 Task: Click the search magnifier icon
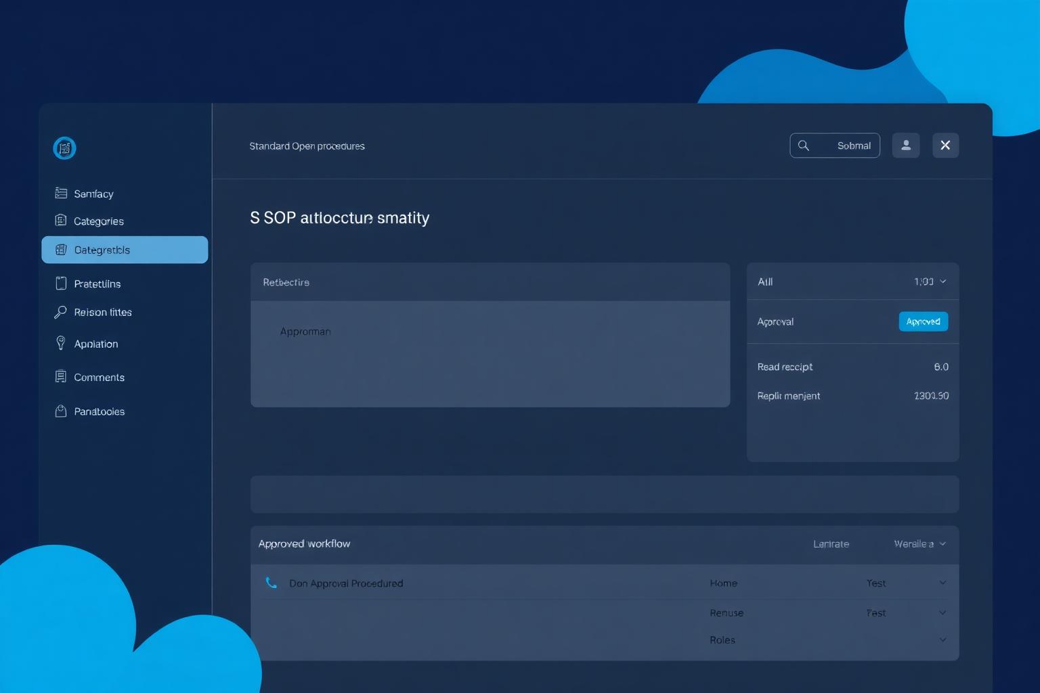click(x=804, y=146)
